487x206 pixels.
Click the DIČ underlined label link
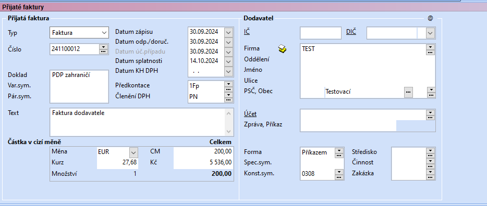pos(351,31)
